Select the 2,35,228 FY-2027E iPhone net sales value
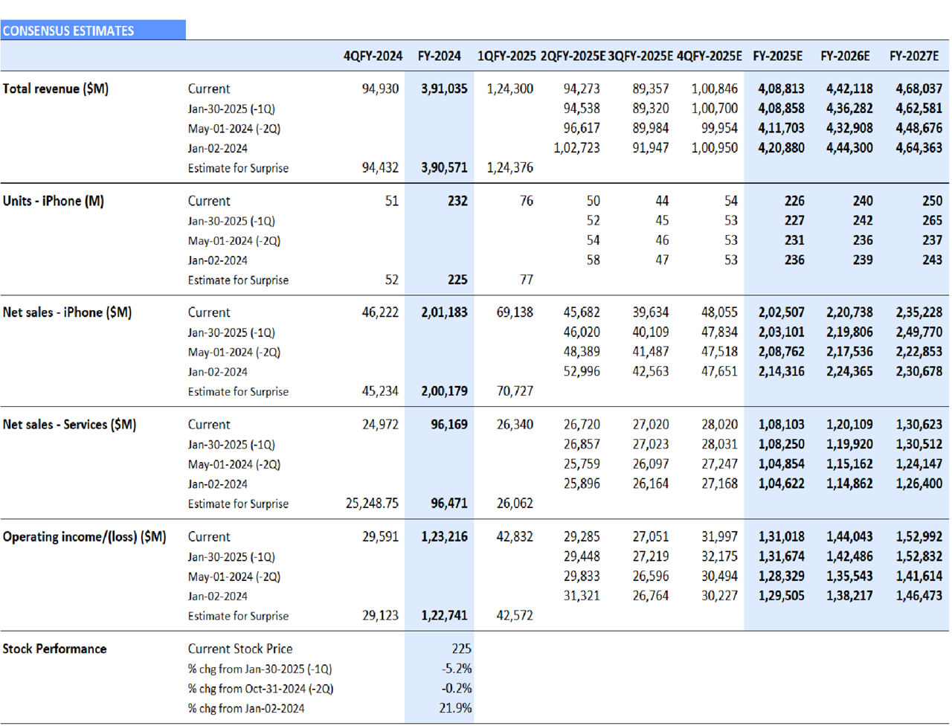This screenshot has width=952, height=726. (919, 312)
